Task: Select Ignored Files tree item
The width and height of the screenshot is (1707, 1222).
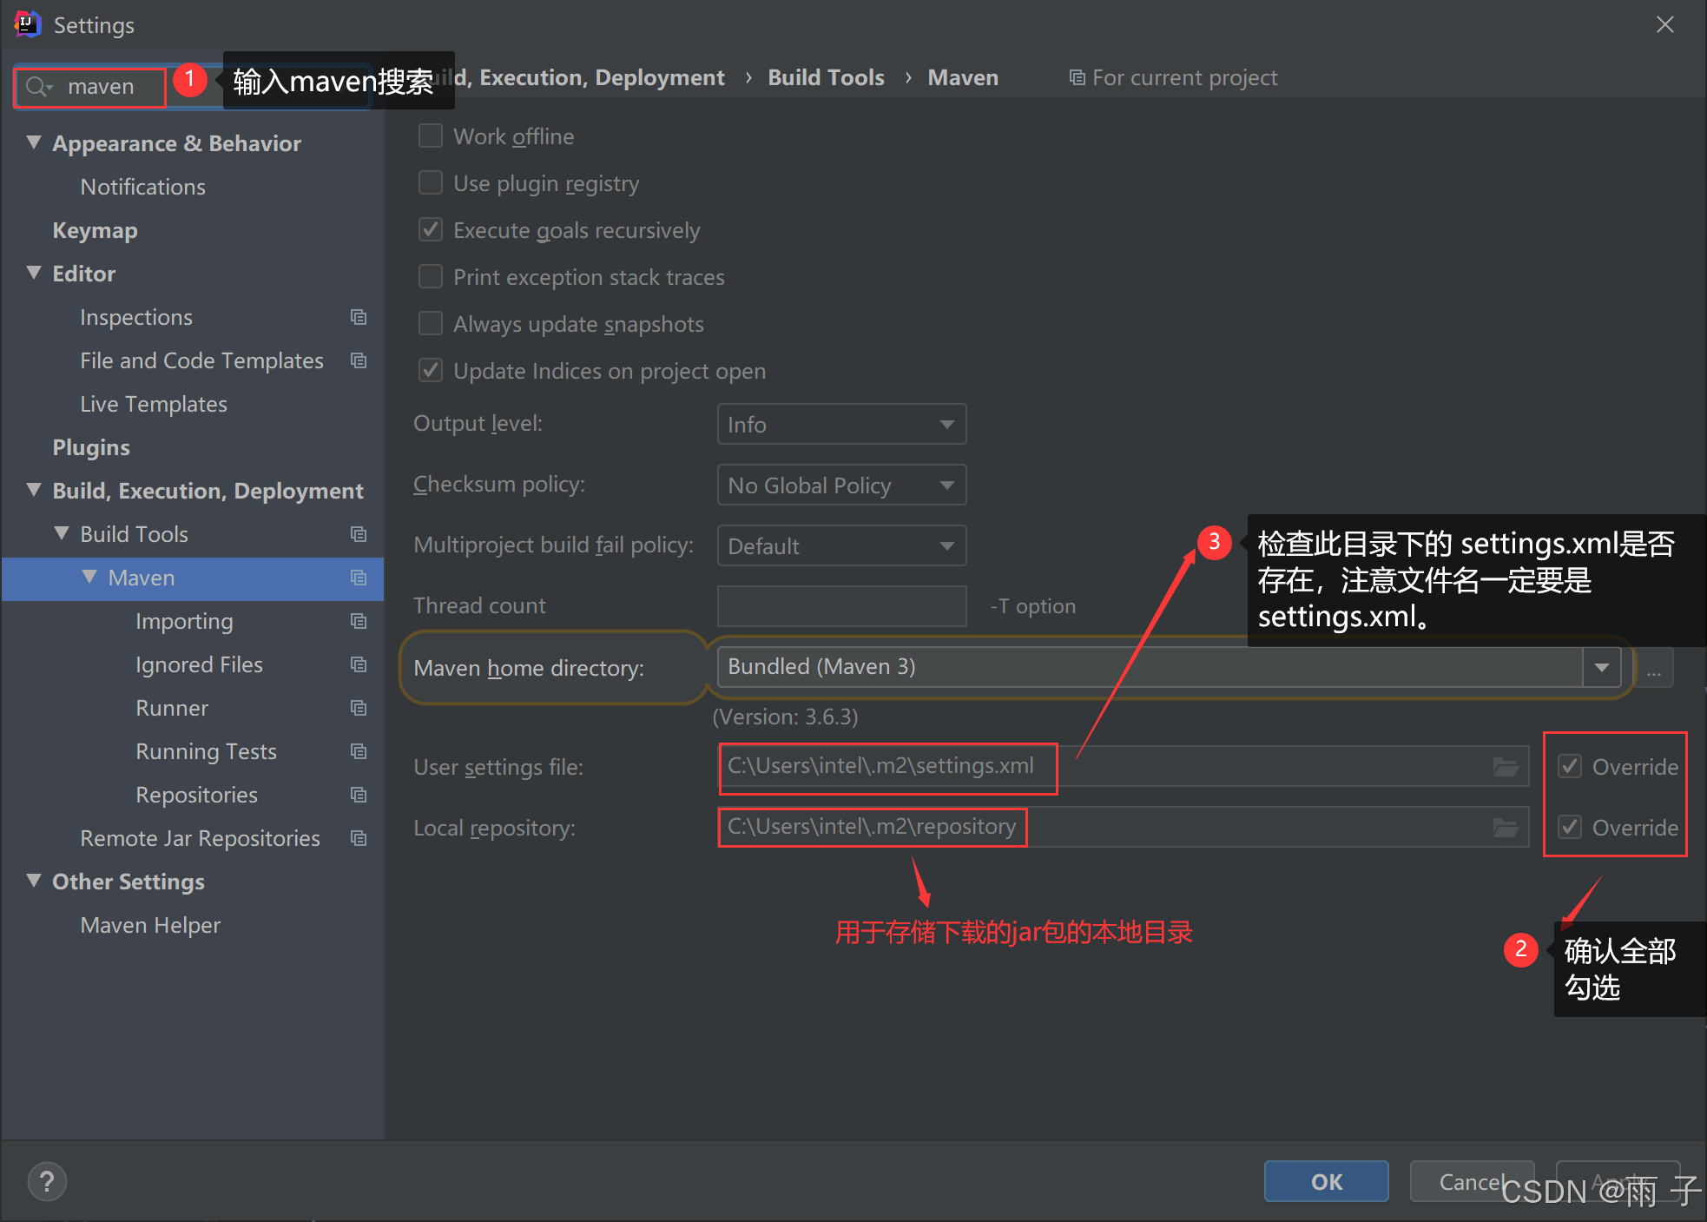Action: [x=199, y=664]
